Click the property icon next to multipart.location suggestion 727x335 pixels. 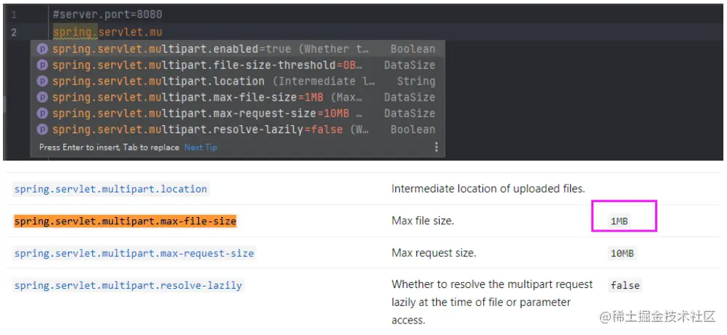pyautogui.click(x=42, y=81)
